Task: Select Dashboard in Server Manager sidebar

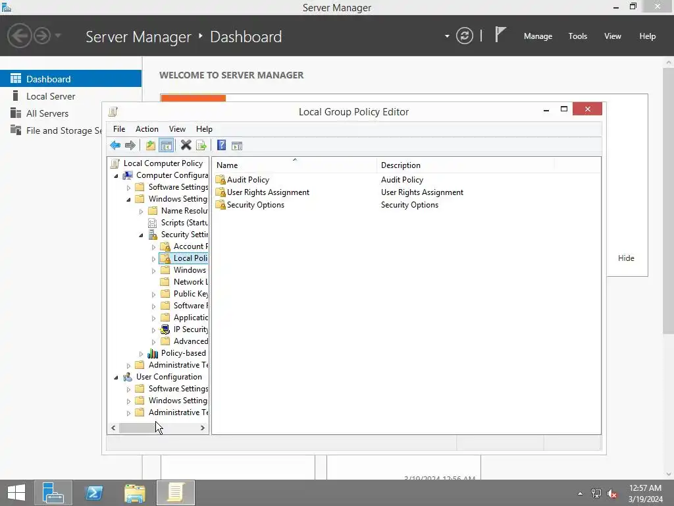Action: (70, 79)
